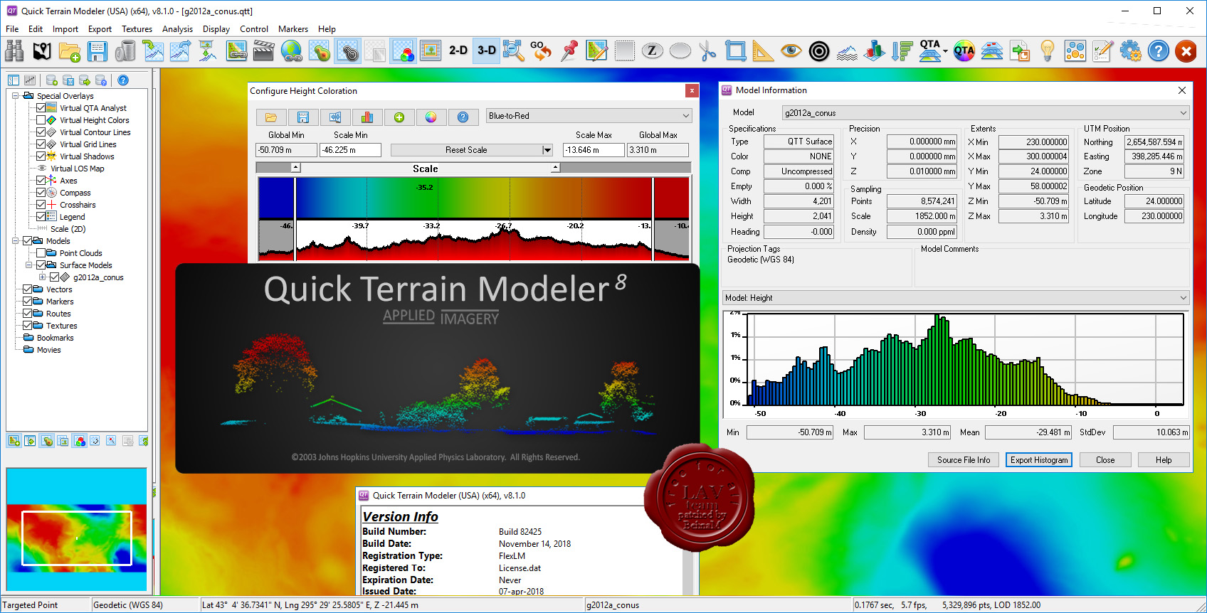Click the right Scale slider handle
The width and height of the screenshot is (1207, 613).
[556, 168]
